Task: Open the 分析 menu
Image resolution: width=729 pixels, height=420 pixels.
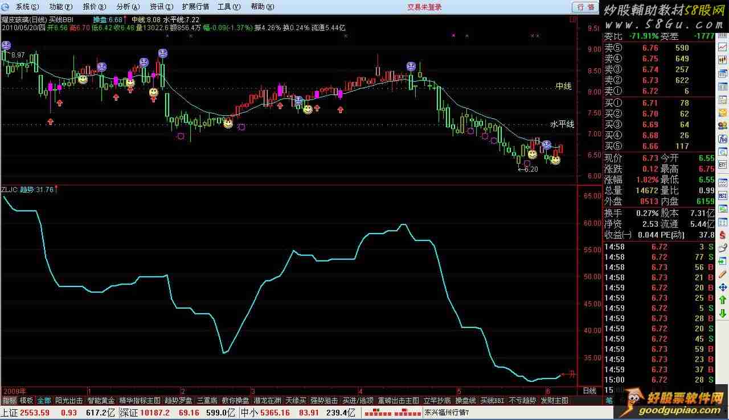Action: click(128, 7)
